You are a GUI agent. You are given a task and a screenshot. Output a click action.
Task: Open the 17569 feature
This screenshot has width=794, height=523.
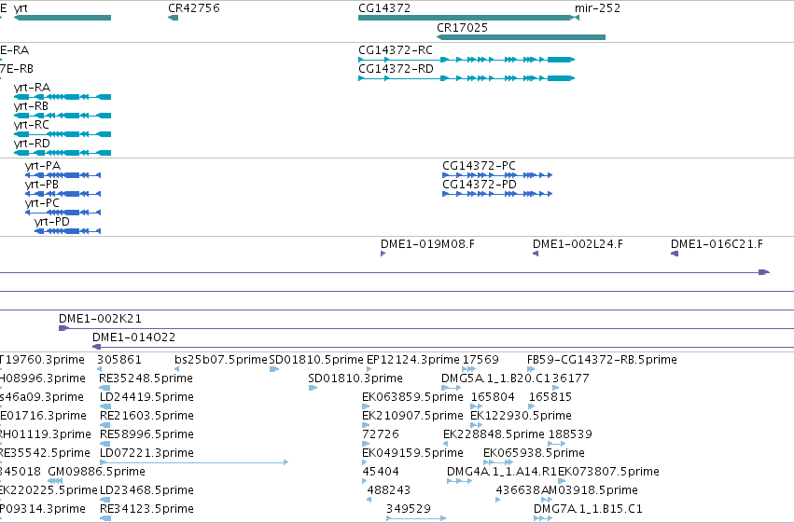coord(469,370)
